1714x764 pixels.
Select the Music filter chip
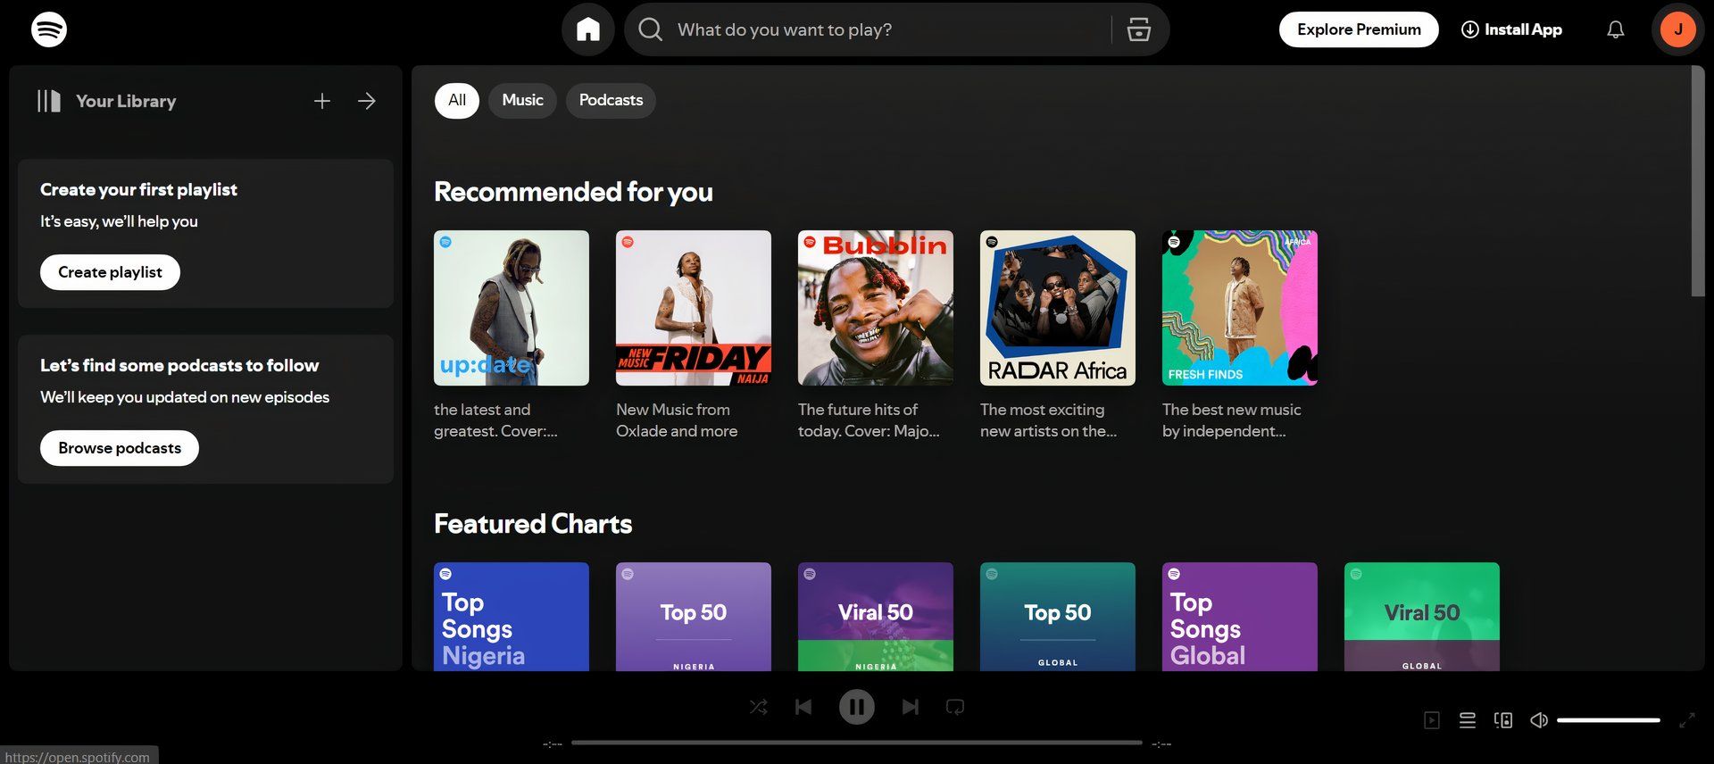[x=522, y=100]
